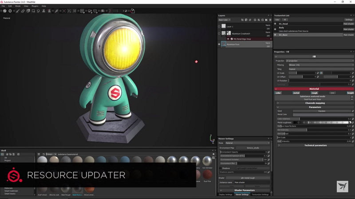This screenshot has height=199, width=355.
Task: Toggle visibility of Body texture set
Action: [x=275, y=29]
